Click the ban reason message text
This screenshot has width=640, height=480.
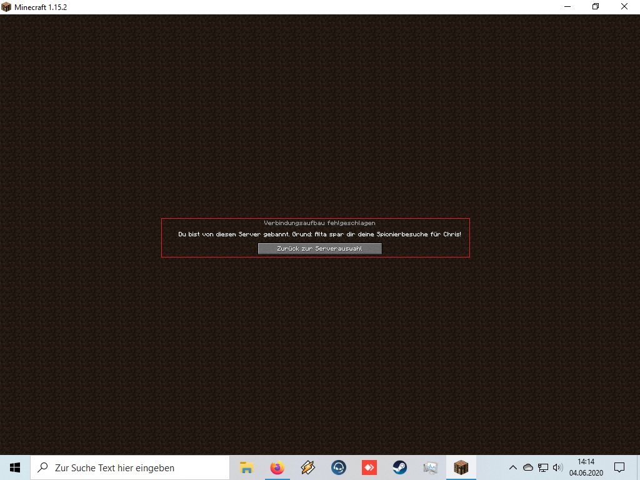[x=319, y=234]
